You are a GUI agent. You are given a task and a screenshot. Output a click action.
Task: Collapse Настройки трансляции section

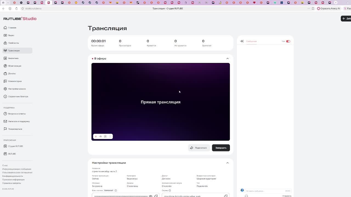tap(227, 163)
